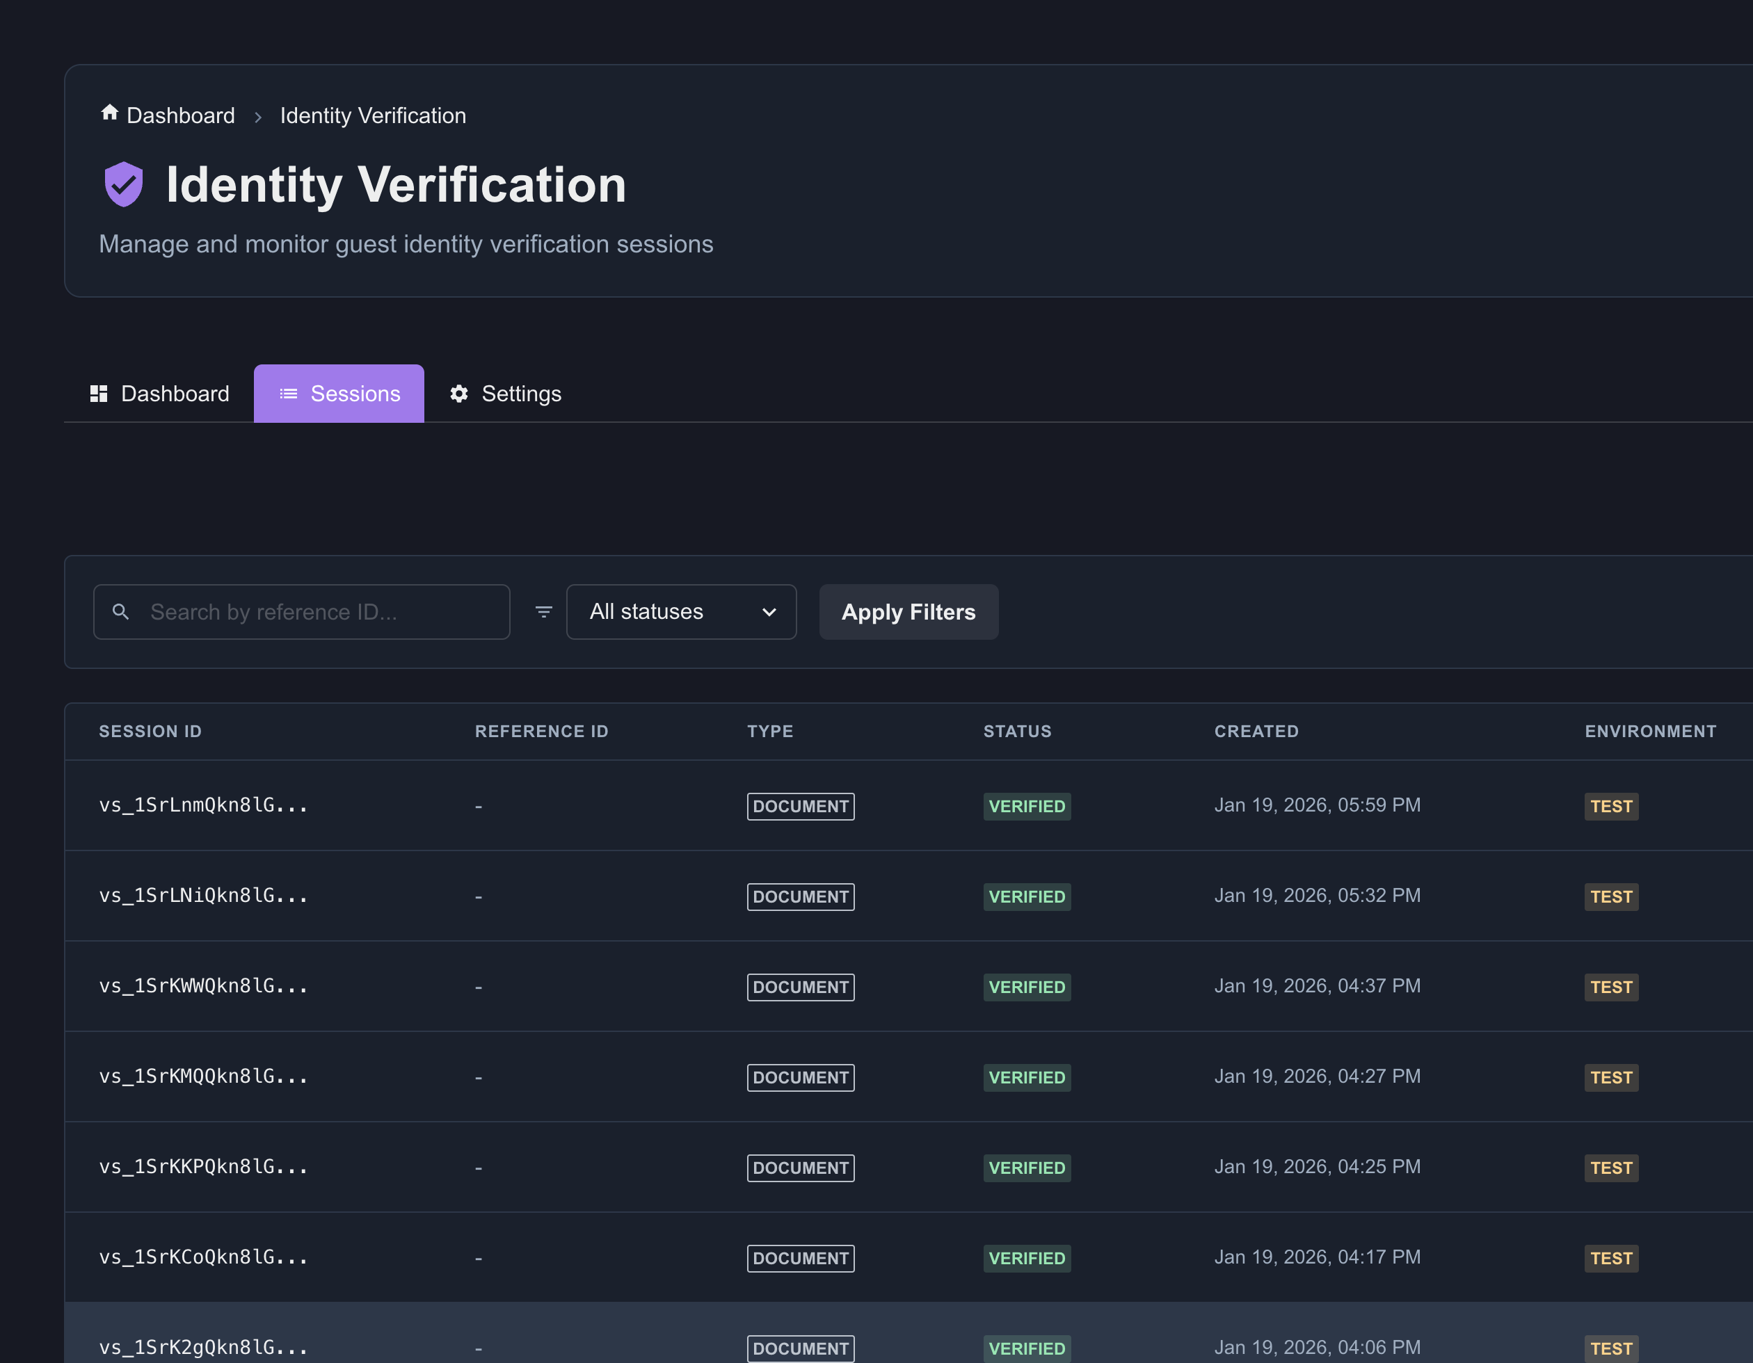Open the All statuses dropdown
Screen dimensions: 1753x1363
[x=682, y=612]
